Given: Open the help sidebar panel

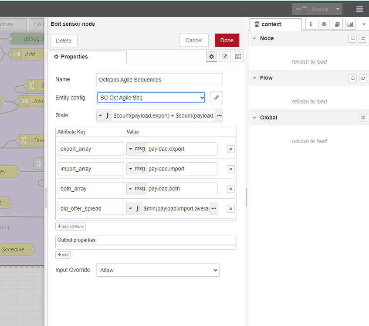Looking at the screenshot, I should (337, 24).
